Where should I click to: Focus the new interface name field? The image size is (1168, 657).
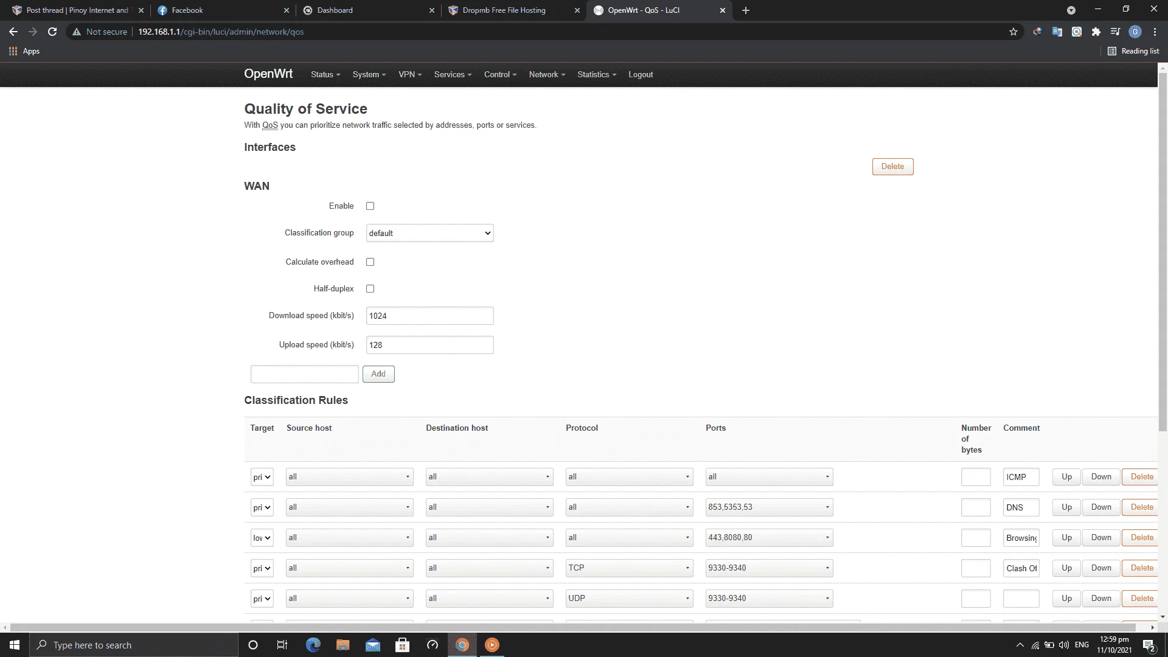tap(304, 374)
